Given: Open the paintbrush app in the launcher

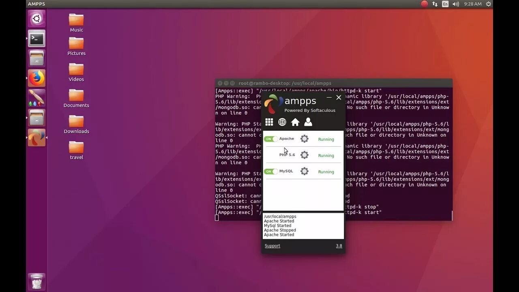Looking at the screenshot, I should tap(36, 98).
